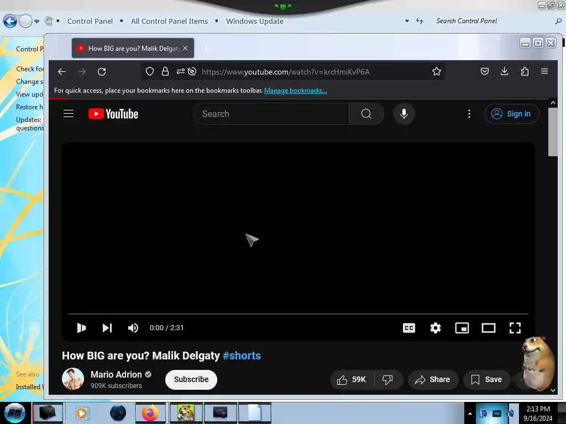This screenshot has width=566, height=424.
Task: Expand the Control Panel address history dropdown
Action: click(407, 21)
